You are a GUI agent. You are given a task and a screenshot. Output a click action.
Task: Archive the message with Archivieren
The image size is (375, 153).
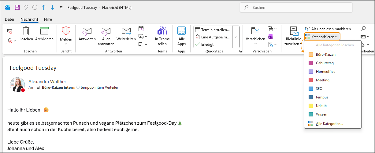point(44,31)
